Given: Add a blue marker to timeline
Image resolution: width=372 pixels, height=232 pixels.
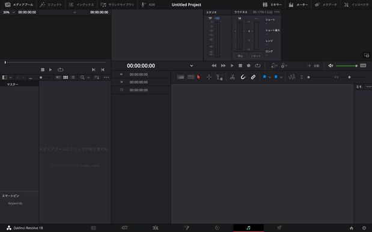Looking at the screenshot, I should click(276, 77).
